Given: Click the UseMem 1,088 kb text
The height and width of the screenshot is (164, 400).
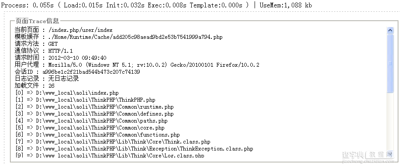Looking at the screenshot, I should click(x=286, y=5).
